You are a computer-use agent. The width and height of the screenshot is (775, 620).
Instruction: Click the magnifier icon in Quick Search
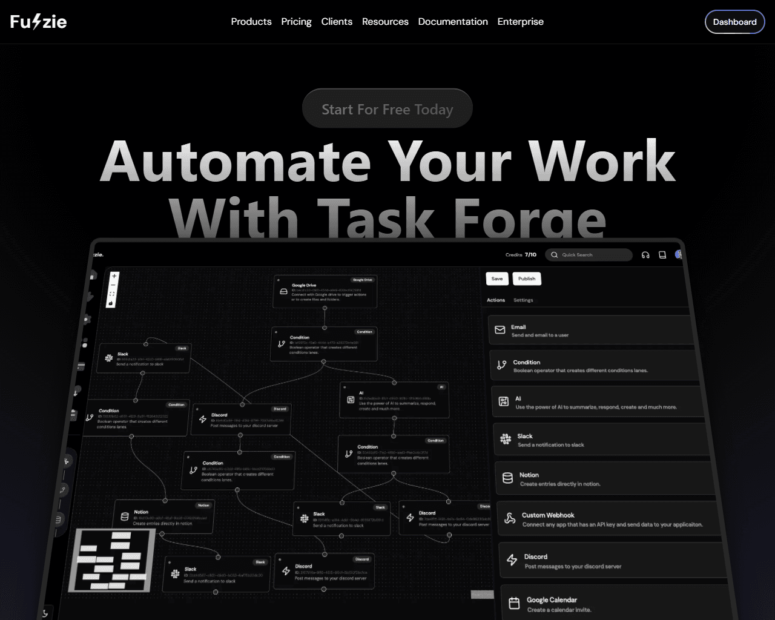554,255
